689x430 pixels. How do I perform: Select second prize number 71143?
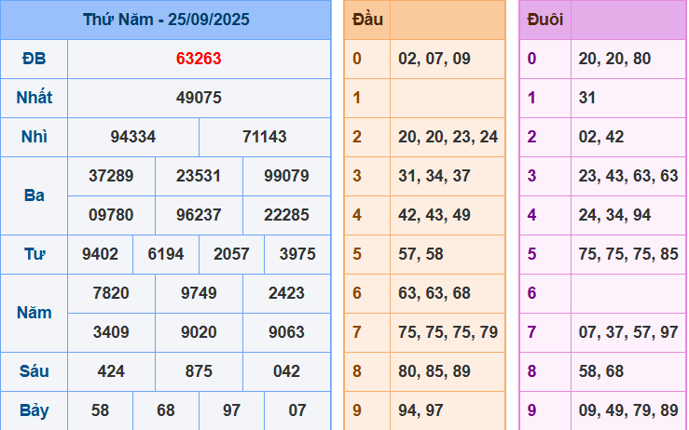click(x=265, y=137)
